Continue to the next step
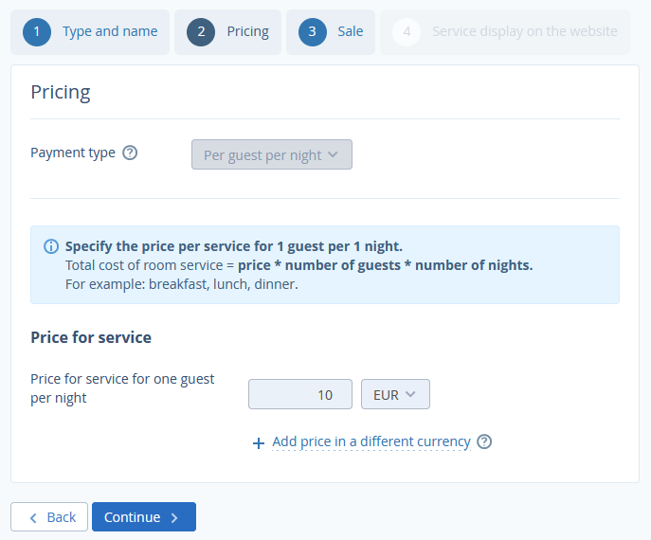 click(x=144, y=516)
